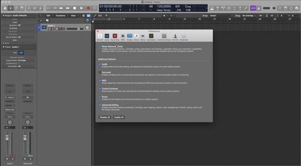The width and height of the screenshot is (301, 166).
Task: Click the Enable All button
Action: point(119,117)
